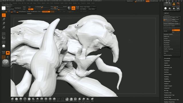
Task: Click the Close Holes button
Action: (92, 9)
